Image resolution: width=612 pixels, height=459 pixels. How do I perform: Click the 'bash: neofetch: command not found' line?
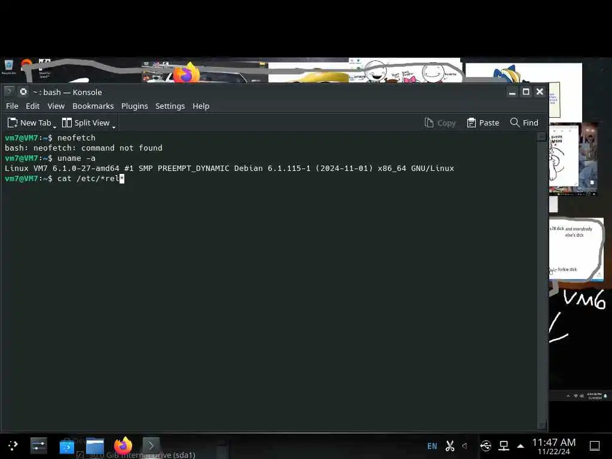point(84,148)
